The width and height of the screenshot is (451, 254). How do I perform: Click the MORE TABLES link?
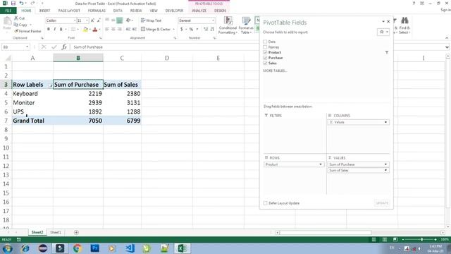275,71
